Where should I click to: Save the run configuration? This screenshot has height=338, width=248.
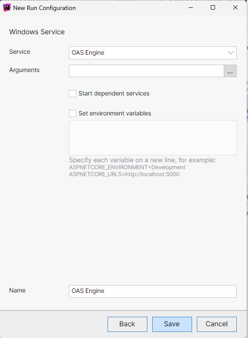(x=172, y=324)
